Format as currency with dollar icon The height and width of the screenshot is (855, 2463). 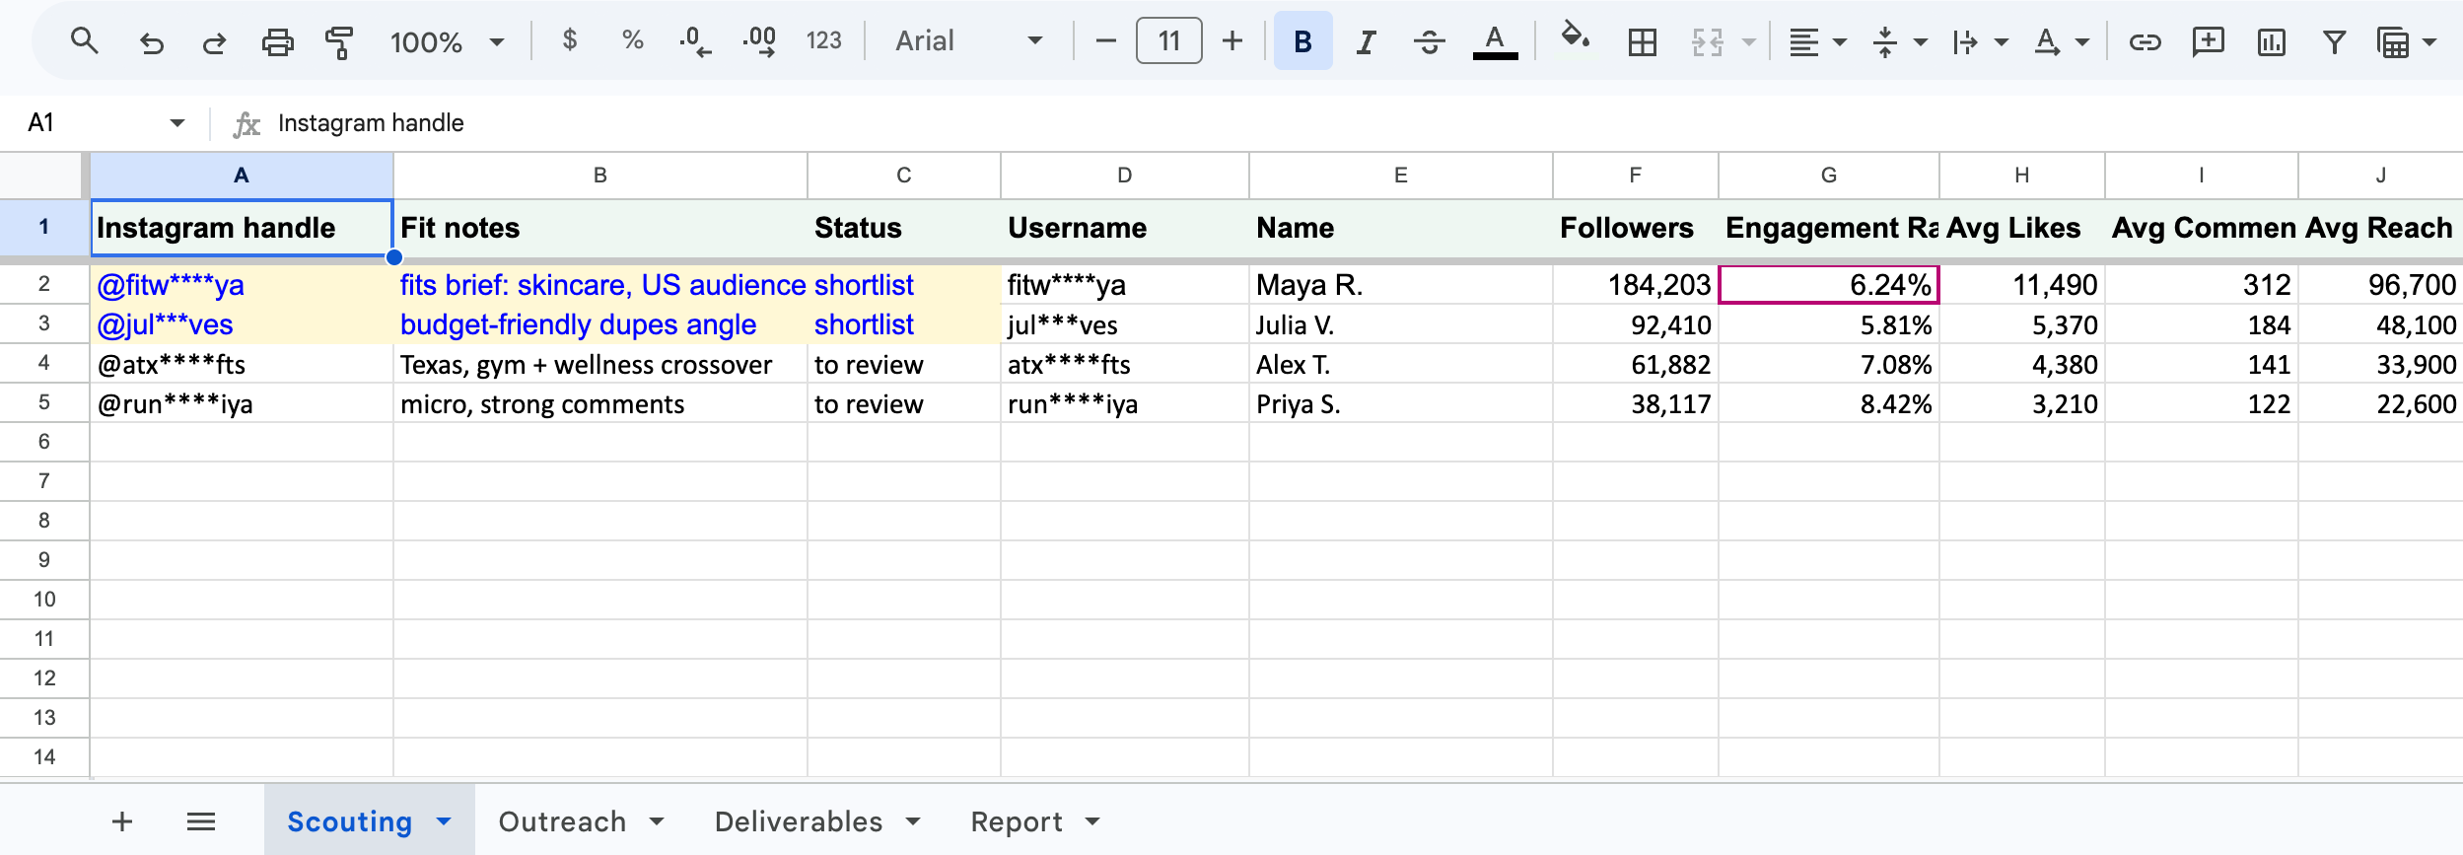(569, 40)
